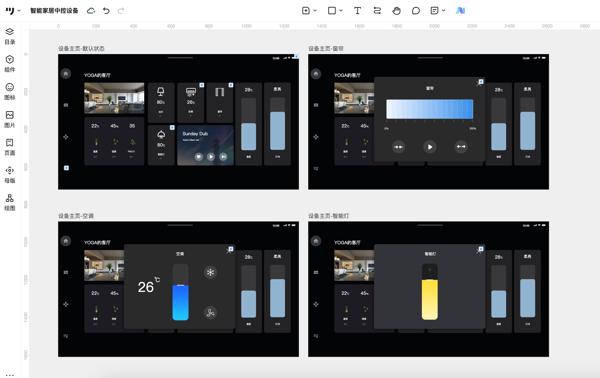Click the cloud sync status icon
Viewport: 600px width, 378px height.
pos(91,11)
